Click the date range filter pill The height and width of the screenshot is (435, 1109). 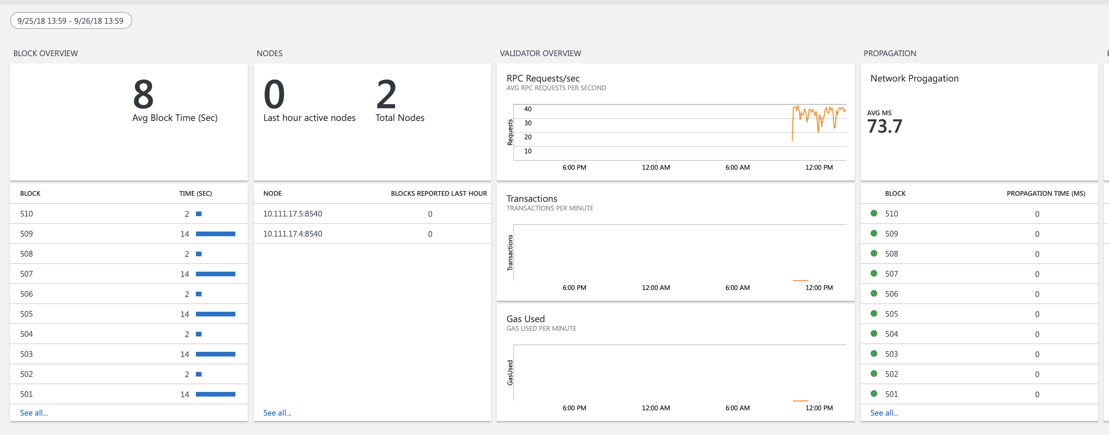(x=71, y=21)
